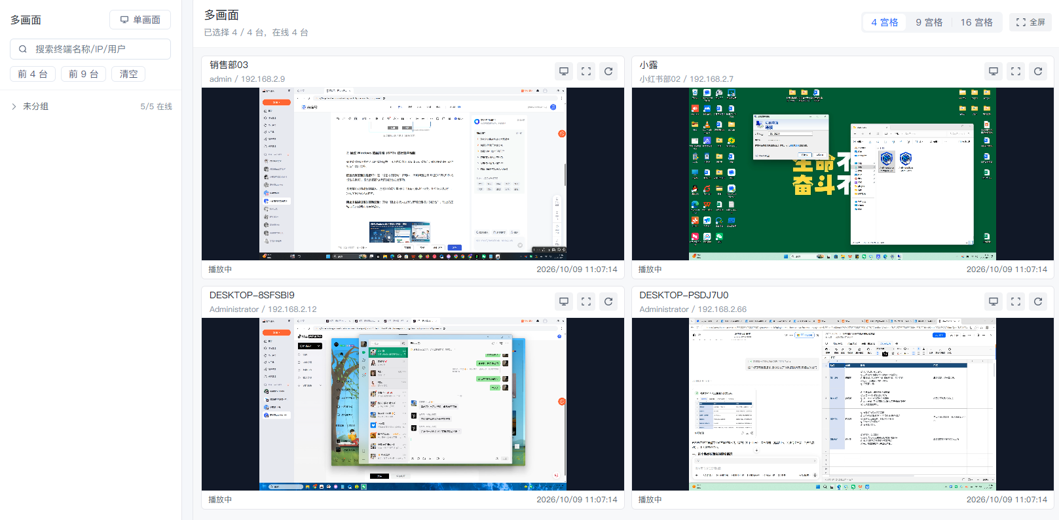Click the 多画面 sidebar heading
The height and width of the screenshot is (520, 1059).
tap(26, 20)
